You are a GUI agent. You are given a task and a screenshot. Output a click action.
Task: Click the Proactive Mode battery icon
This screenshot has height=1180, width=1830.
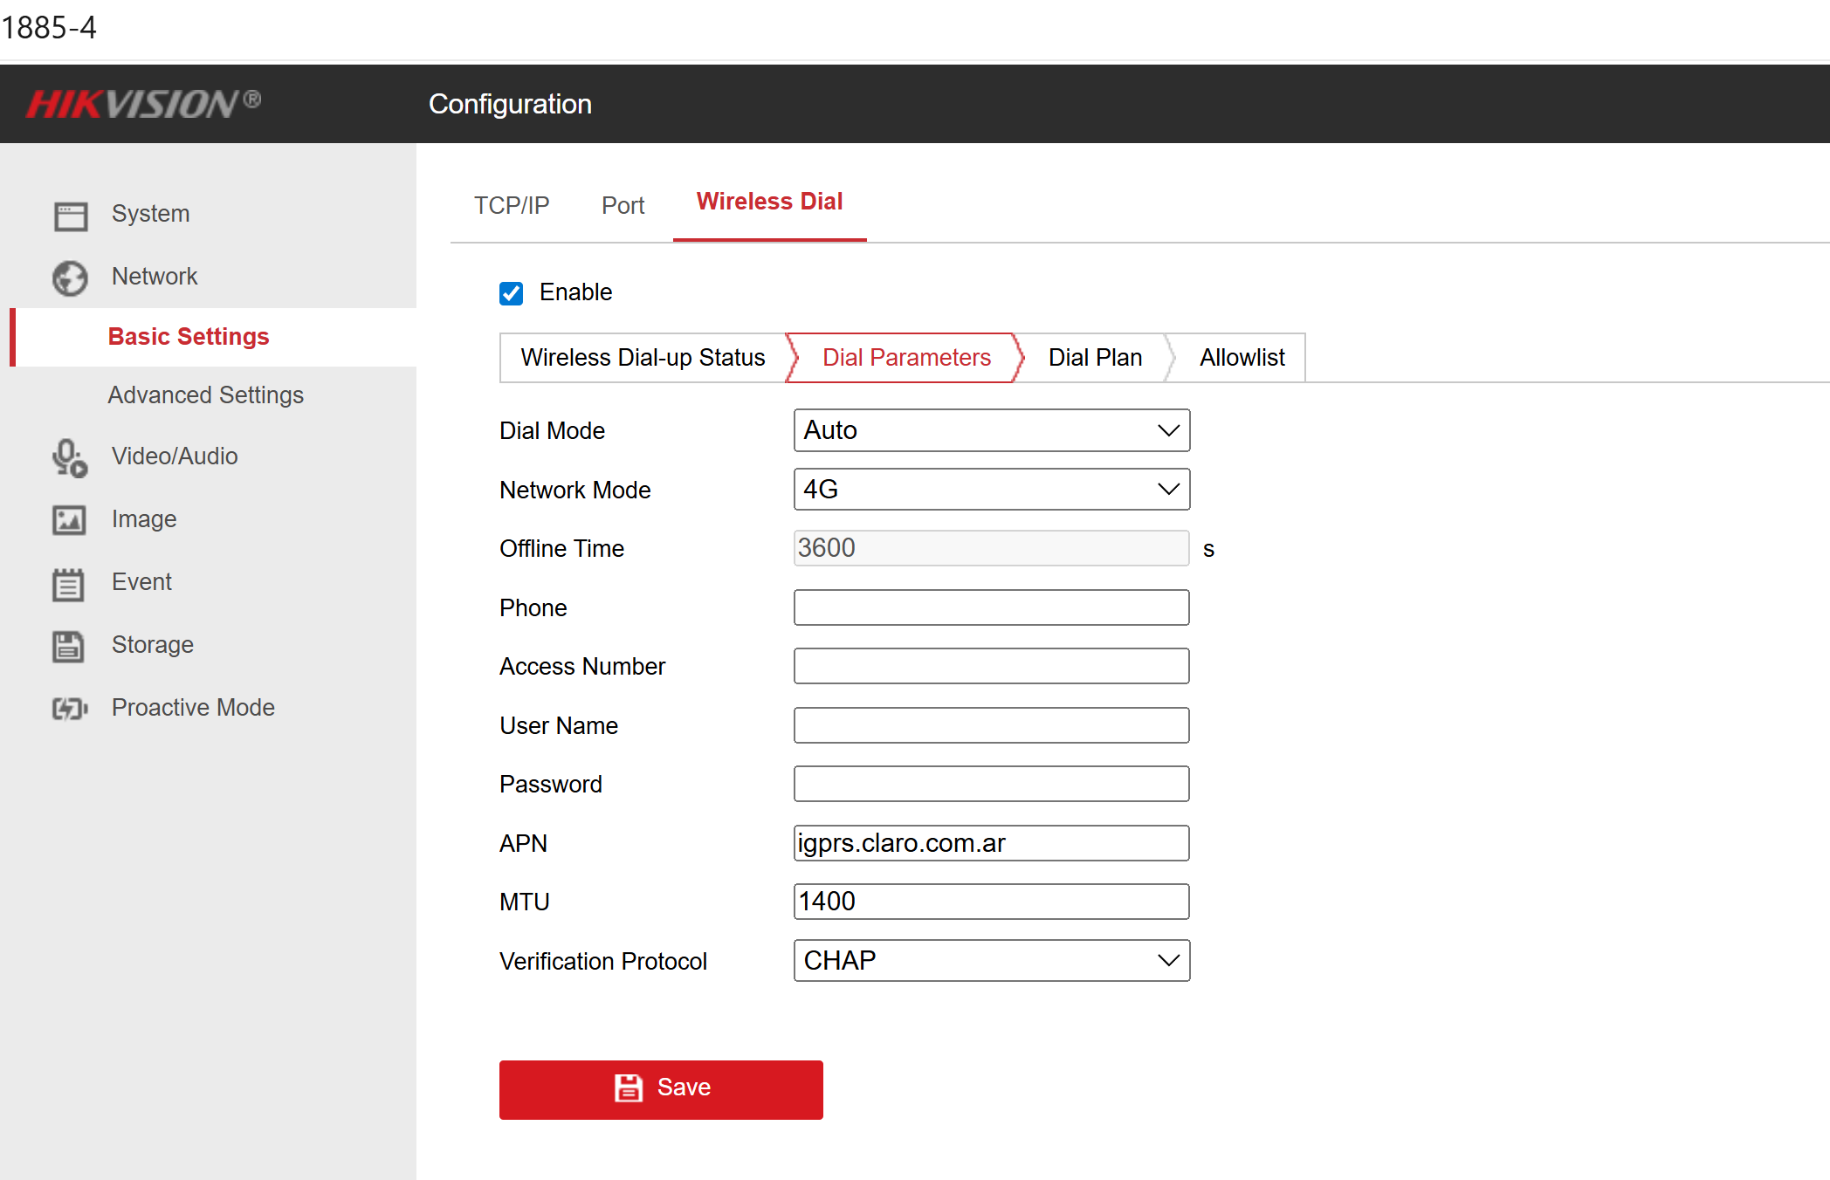click(x=70, y=709)
